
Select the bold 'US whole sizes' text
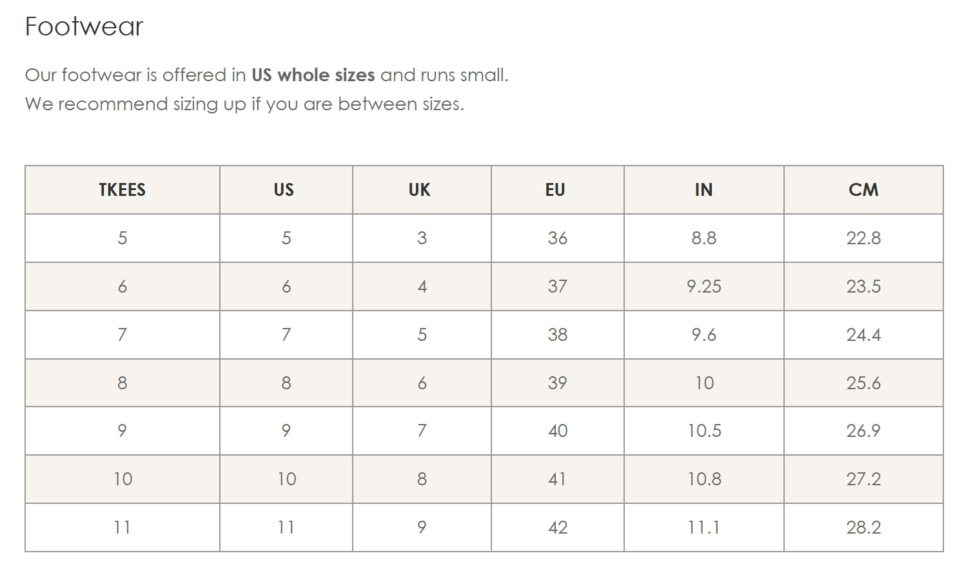[x=313, y=75]
